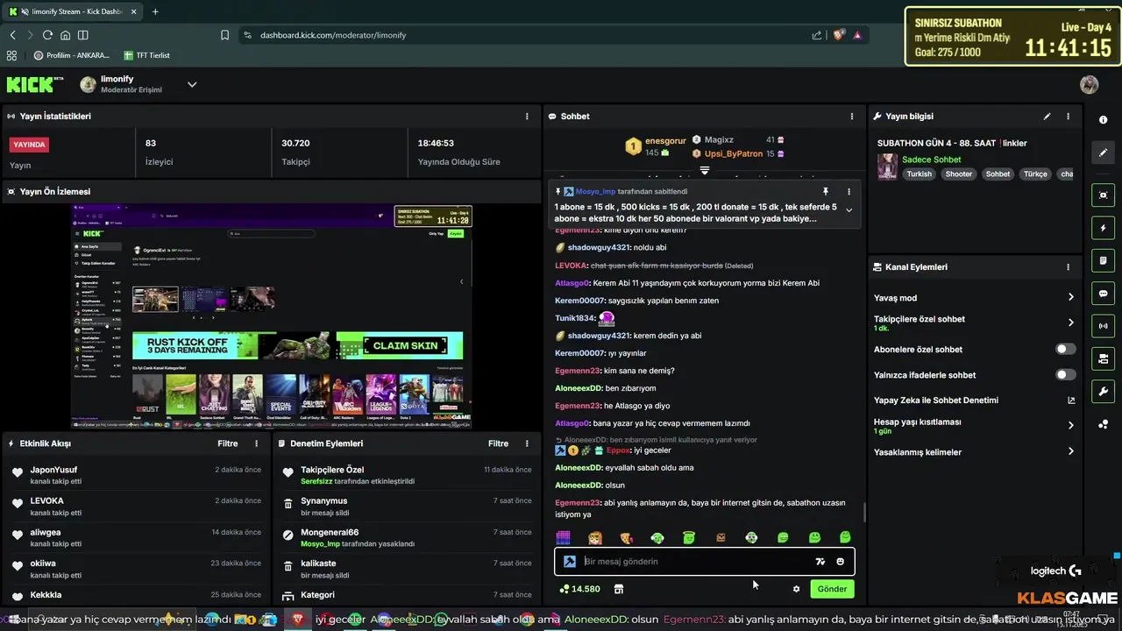Click the moderator hammer badge in message box

[570, 562]
